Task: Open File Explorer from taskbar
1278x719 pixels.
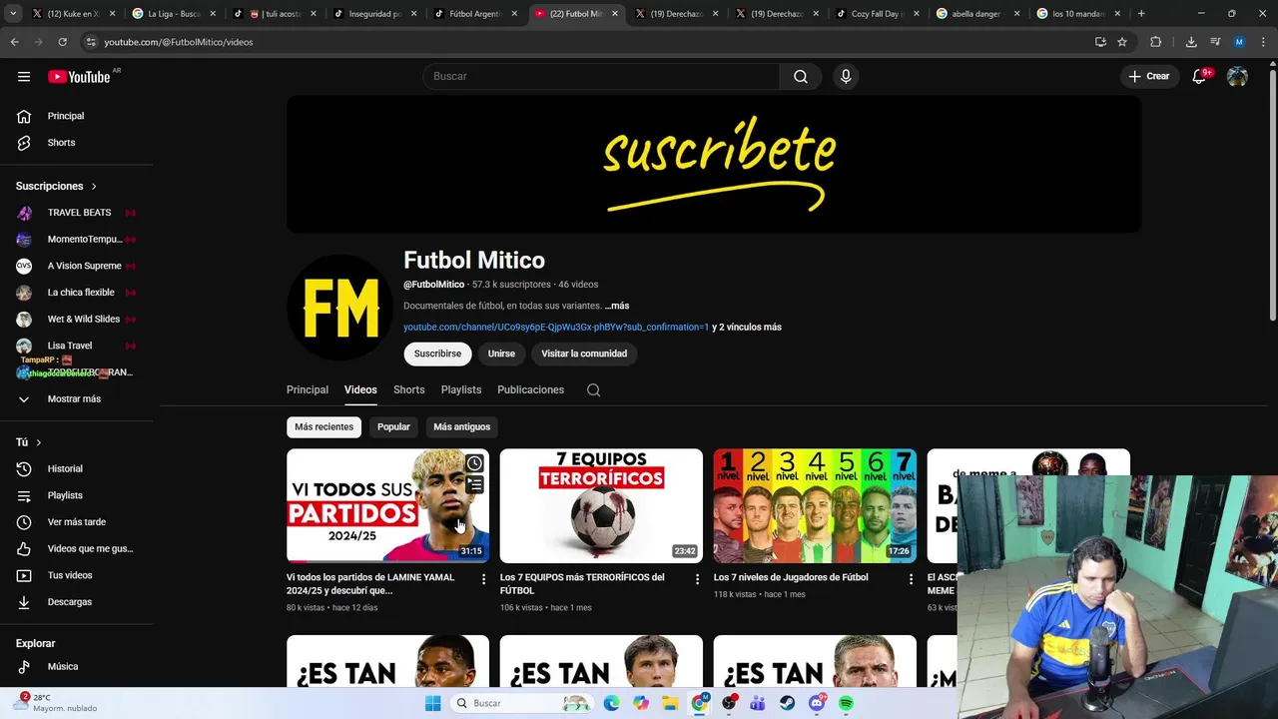Action: point(670,703)
